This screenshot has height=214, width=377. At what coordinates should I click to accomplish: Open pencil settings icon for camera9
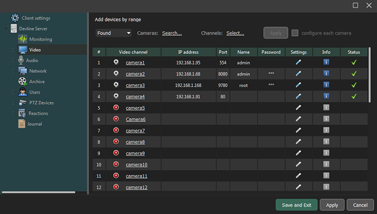click(x=298, y=153)
